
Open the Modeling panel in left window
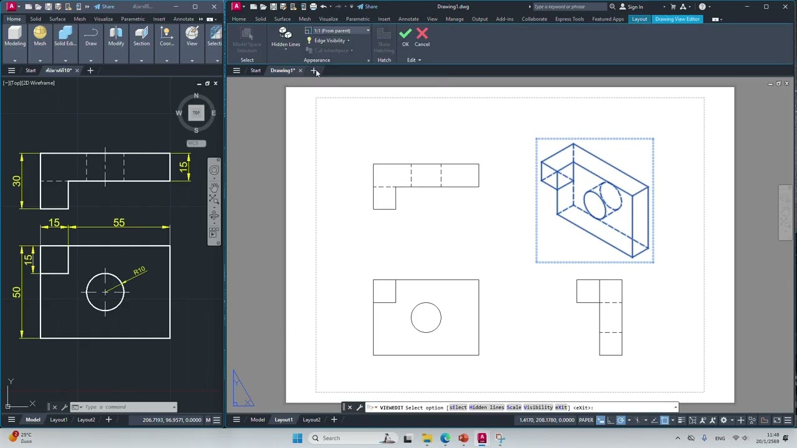[x=15, y=37]
